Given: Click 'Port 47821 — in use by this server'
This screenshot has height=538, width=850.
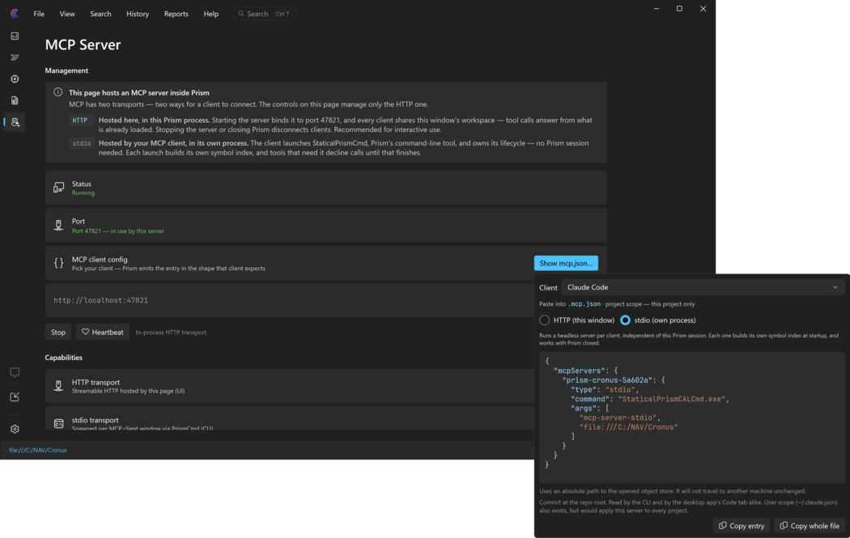Looking at the screenshot, I should [x=118, y=231].
